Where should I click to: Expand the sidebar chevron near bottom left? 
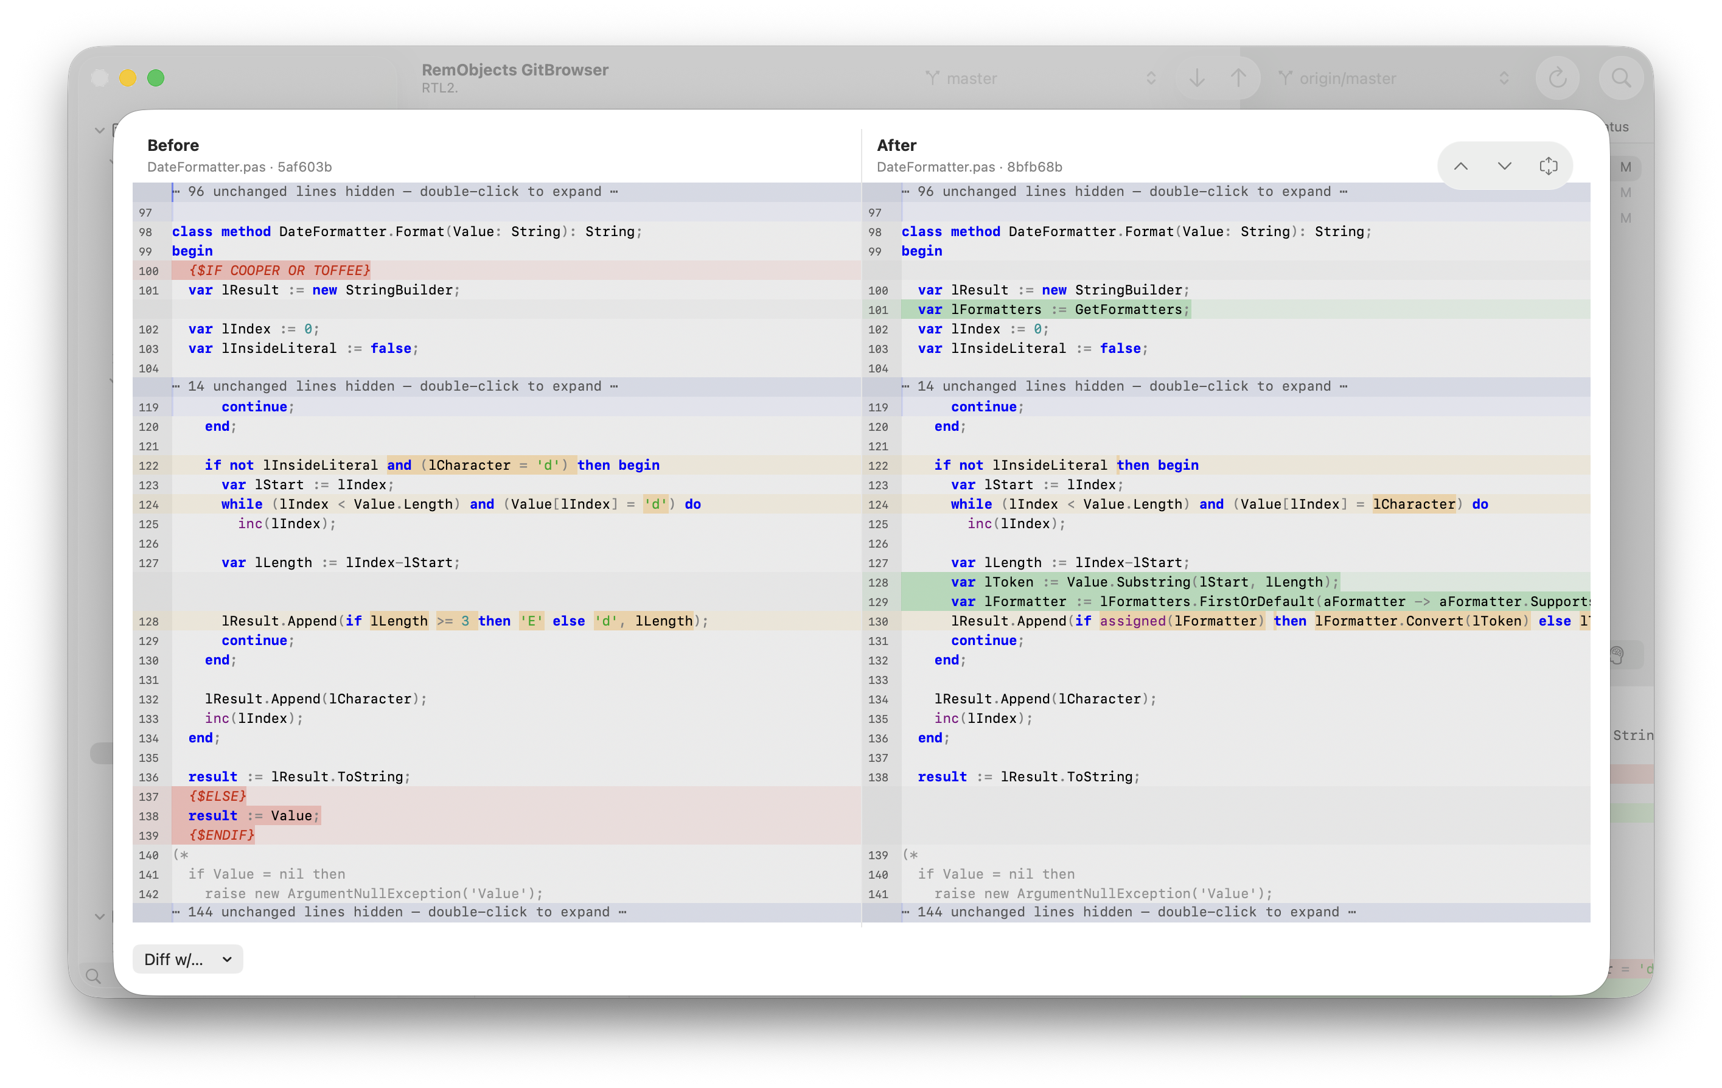99,916
